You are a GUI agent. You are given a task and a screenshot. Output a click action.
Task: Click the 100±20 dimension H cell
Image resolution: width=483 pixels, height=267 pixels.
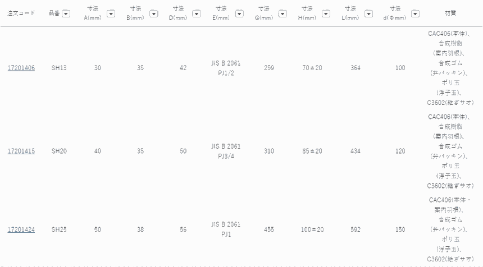312,229
